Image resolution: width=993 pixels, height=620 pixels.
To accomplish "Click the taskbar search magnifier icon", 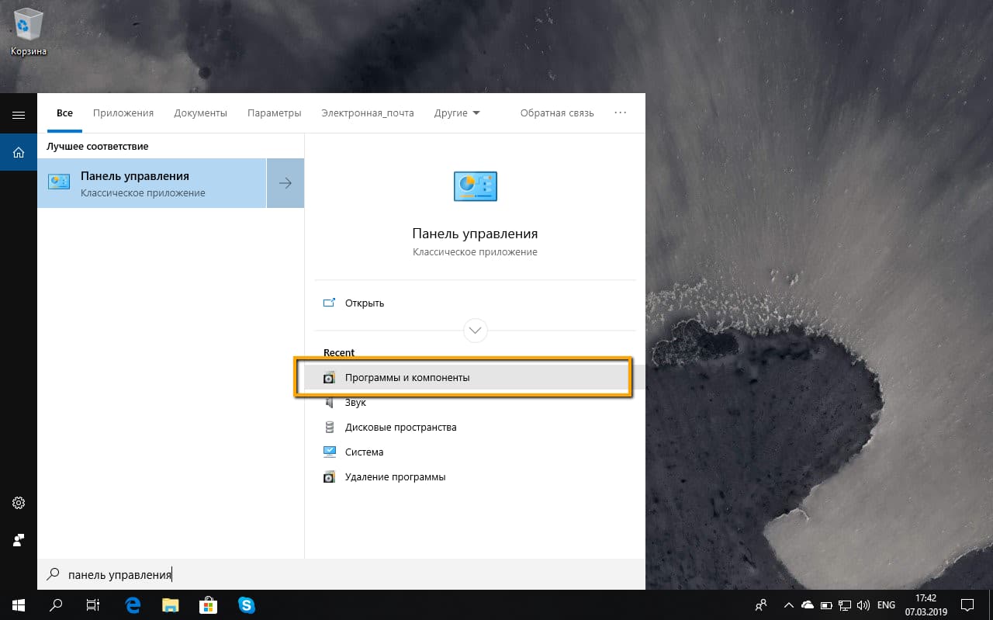I will coord(56,604).
